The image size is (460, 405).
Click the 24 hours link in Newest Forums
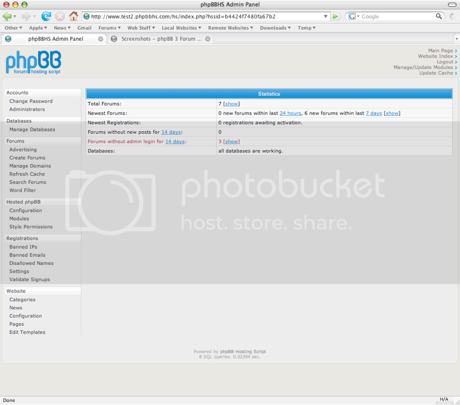tap(290, 113)
